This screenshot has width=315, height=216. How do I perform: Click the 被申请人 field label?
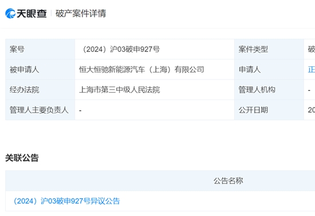pos(24,70)
